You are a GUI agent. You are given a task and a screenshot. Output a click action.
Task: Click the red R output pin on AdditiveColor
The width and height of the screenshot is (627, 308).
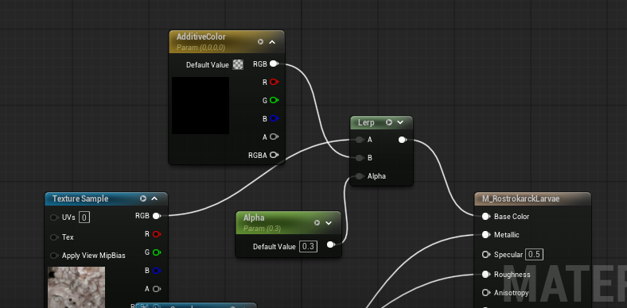pos(274,82)
